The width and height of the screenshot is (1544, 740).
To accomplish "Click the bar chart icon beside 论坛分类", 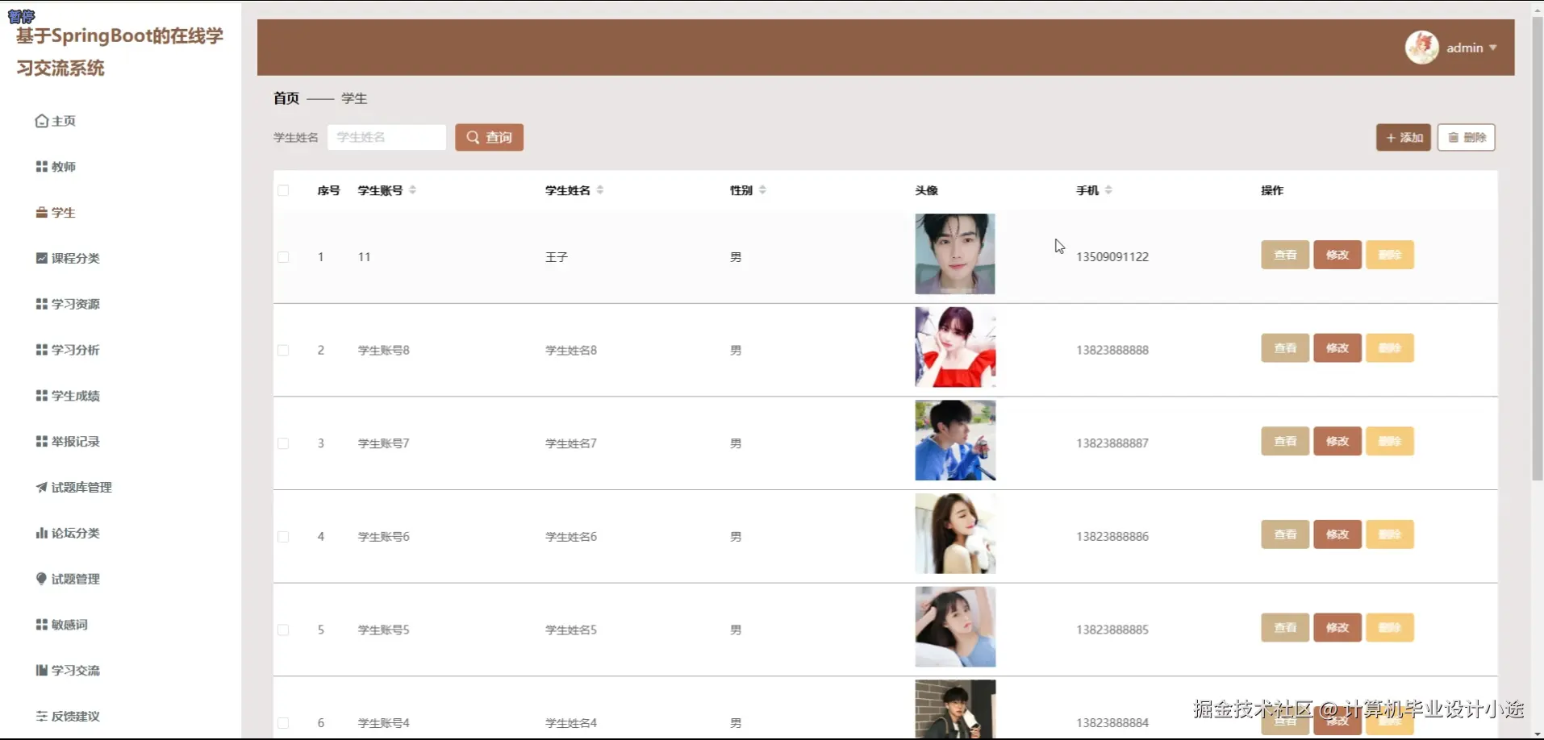I will [x=42, y=533].
